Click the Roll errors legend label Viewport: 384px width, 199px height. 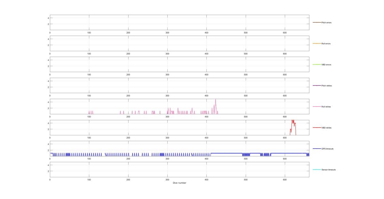pyautogui.click(x=326, y=44)
